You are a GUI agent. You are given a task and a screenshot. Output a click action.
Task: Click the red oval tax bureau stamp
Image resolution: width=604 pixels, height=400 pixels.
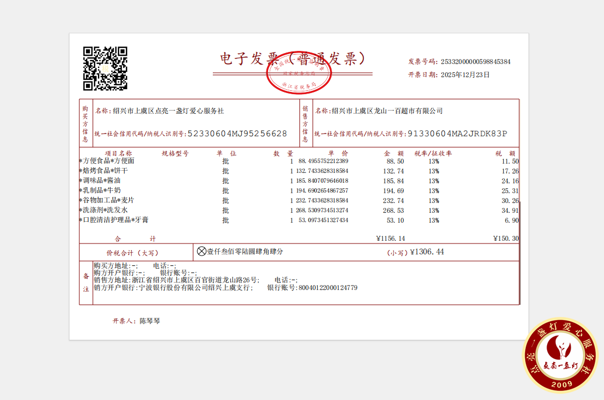click(299, 74)
